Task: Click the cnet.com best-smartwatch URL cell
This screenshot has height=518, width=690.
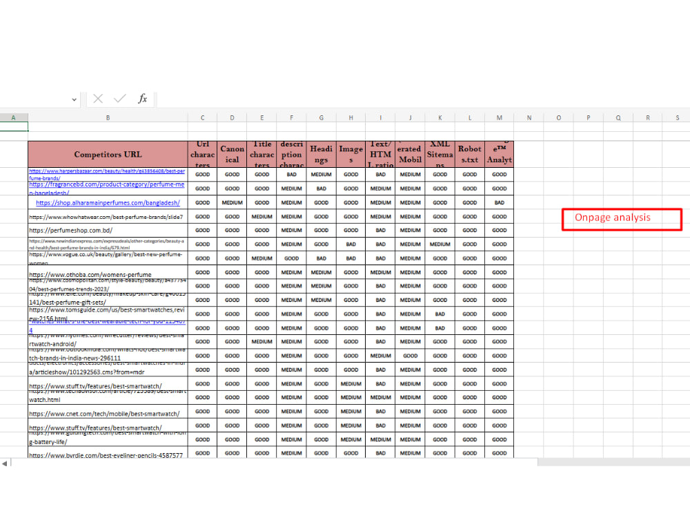Action: tap(108, 412)
